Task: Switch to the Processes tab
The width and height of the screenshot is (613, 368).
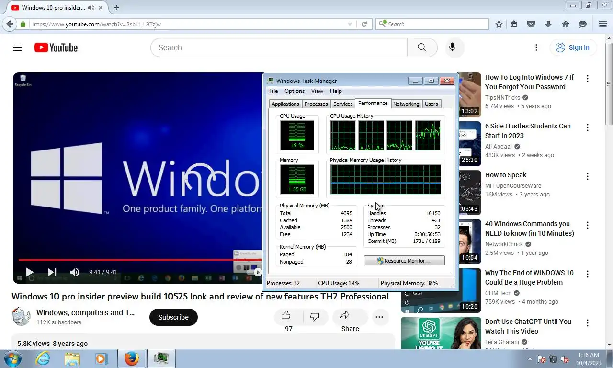Action: 316,104
